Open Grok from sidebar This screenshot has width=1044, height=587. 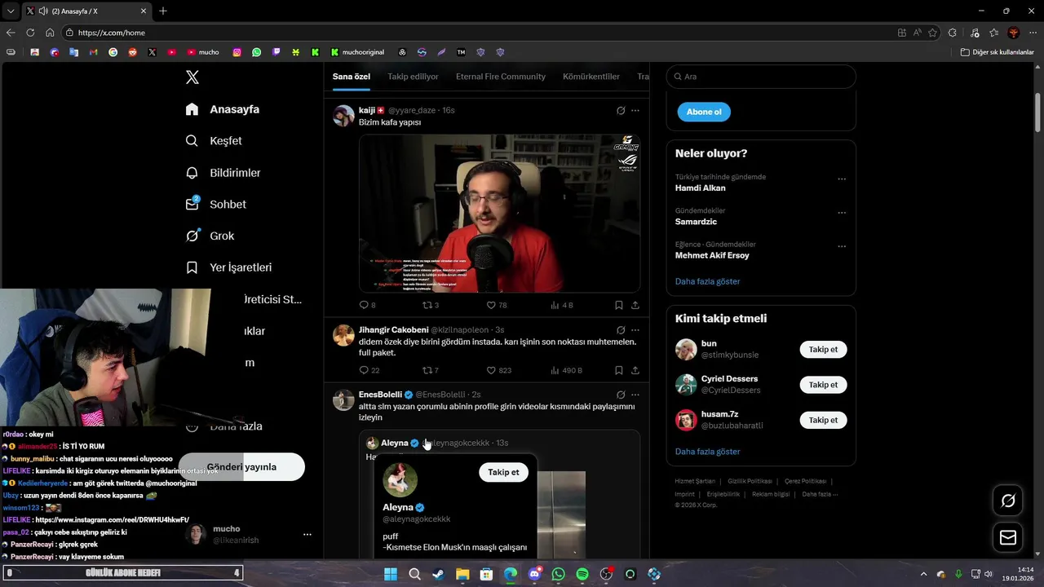coord(210,236)
